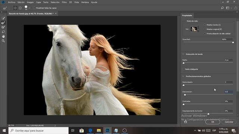Close the Recorte de fondo.jpg document tab
This screenshot has width=239, height=134.
[x=56, y=13]
